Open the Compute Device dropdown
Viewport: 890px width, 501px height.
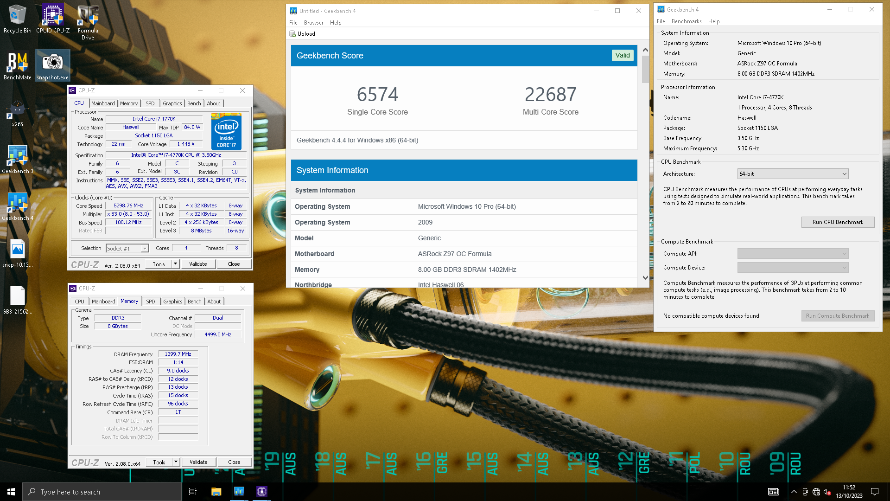tap(793, 268)
